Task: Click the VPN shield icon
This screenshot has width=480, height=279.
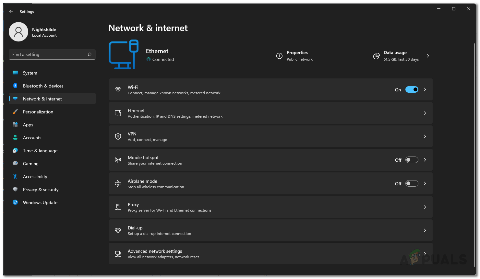Action: tap(118, 136)
